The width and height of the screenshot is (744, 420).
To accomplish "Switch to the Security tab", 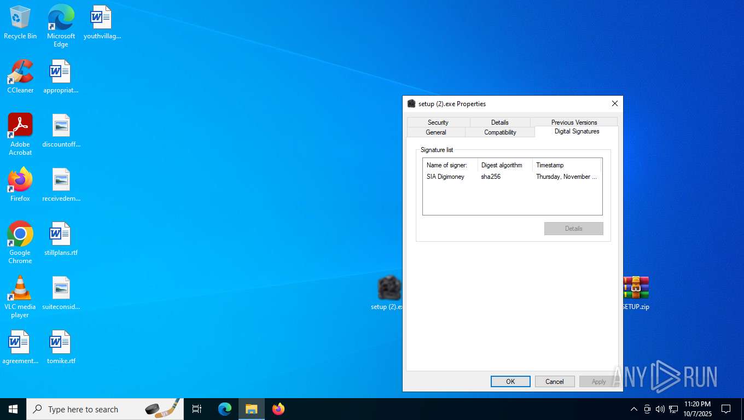I will 438,122.
